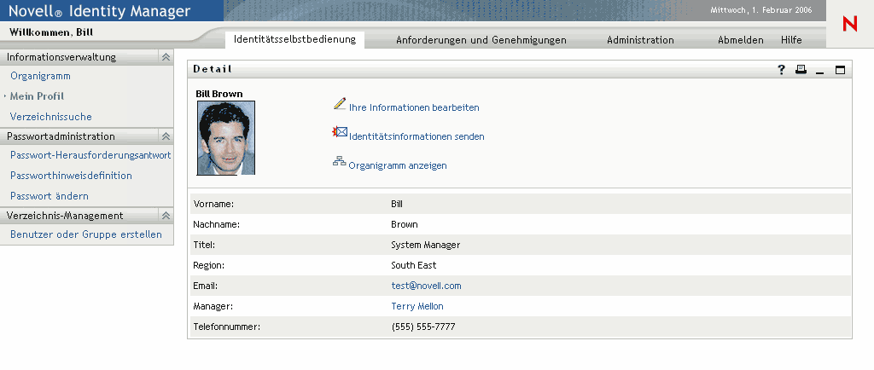The width and height of the screenshot is (874, 370).
Task: Click the Verzeichnis-Management section header
Action: 87,216
